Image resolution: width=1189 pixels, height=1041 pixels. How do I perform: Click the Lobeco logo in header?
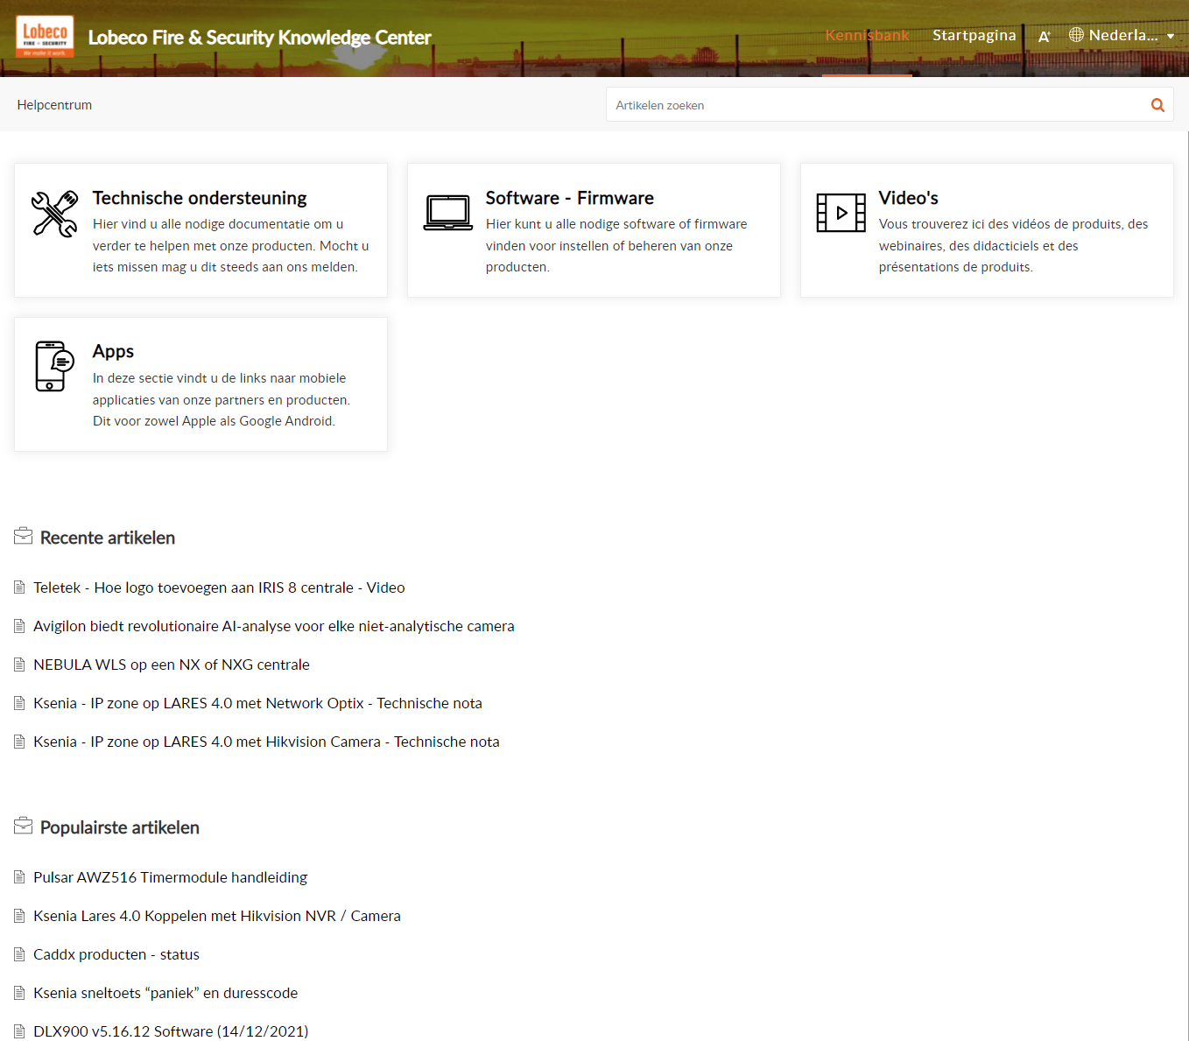coord(45,37)
